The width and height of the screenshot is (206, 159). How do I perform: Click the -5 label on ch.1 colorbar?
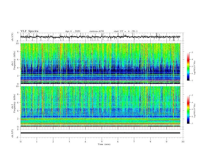pos(192,67)
